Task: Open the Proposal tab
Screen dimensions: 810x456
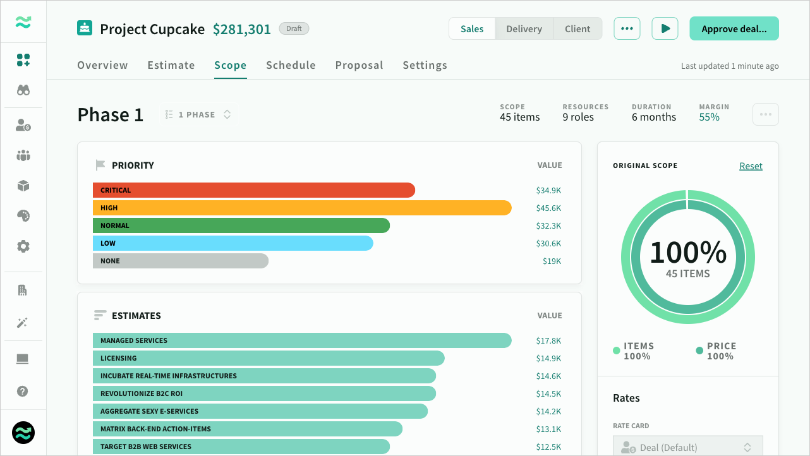Action: pyautogui.click(x=360, y=65)
